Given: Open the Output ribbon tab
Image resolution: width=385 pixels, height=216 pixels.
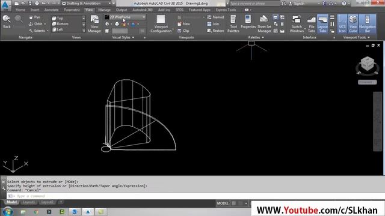Looking at the screenshot, I should pos(122,10).
